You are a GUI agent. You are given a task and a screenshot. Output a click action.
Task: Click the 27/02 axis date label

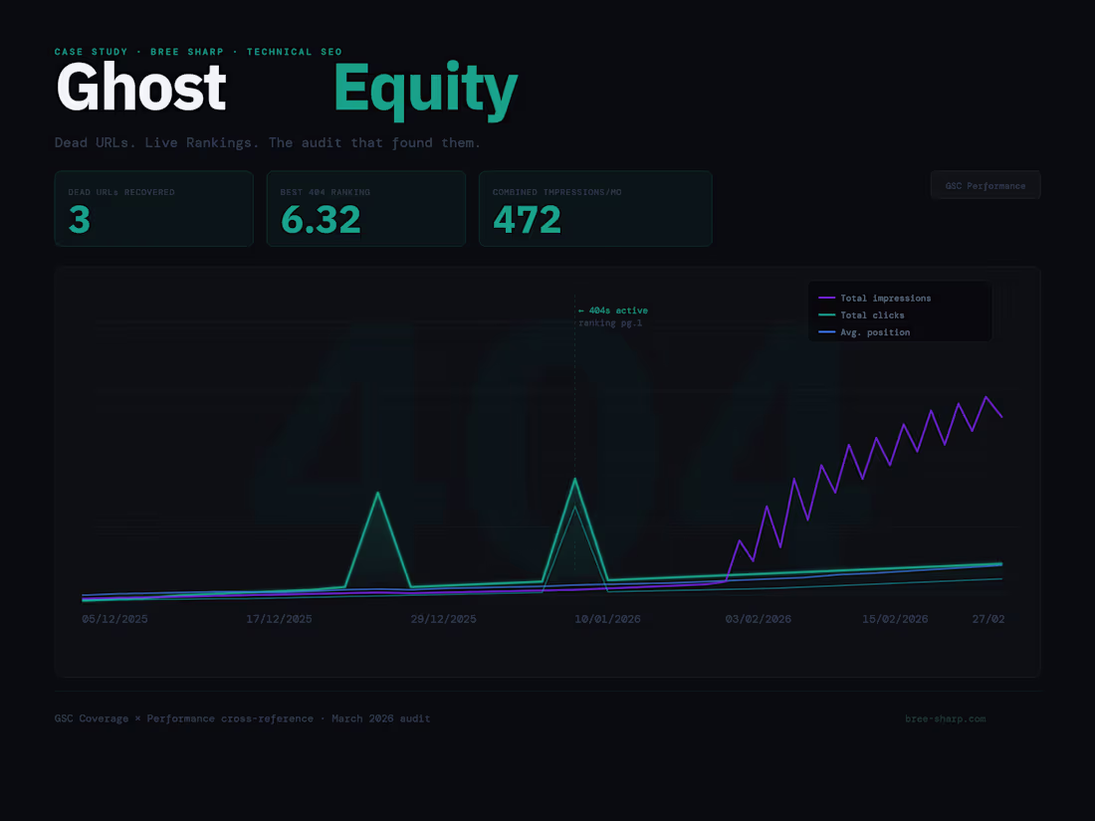point(988,619)
